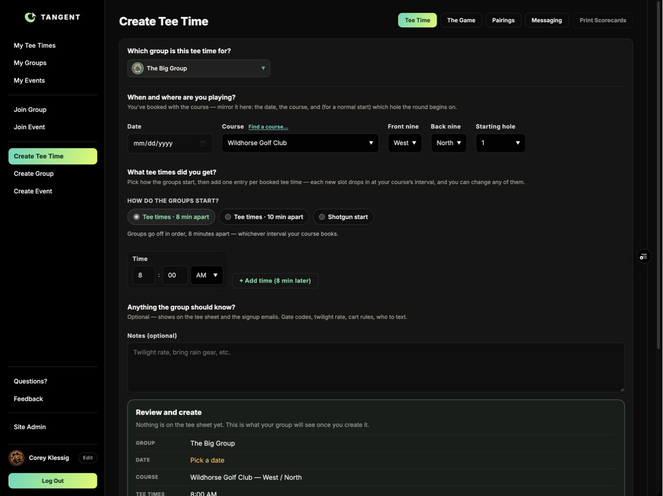Click the Review and create heading

(x=168, y=413)
